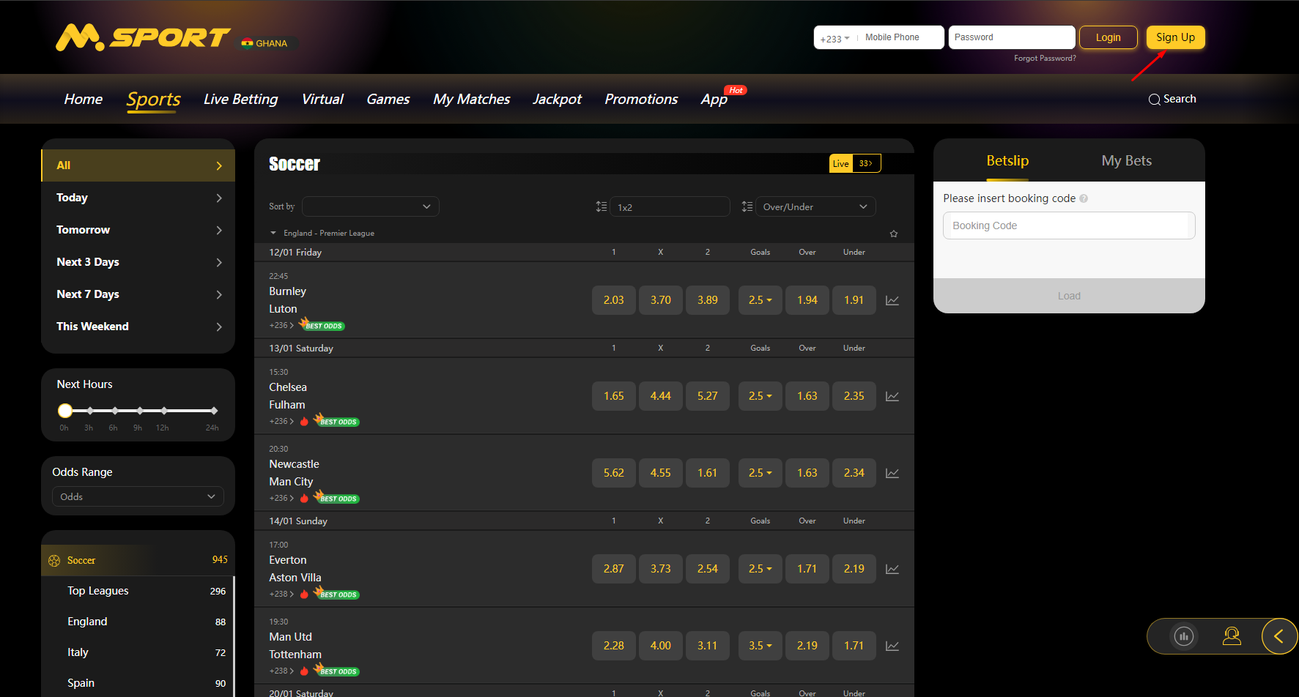The image size is (1299, 697).
Task: Filter matches by Next 3 Days
Action: click(x=138, y=262)
